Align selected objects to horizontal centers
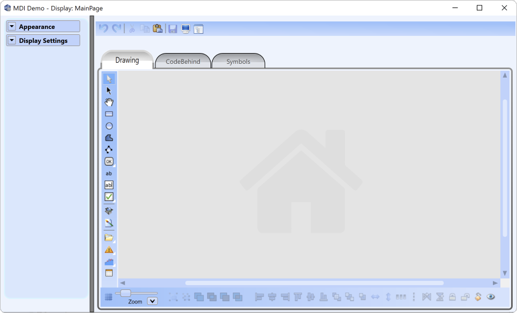 click(272, 297)
